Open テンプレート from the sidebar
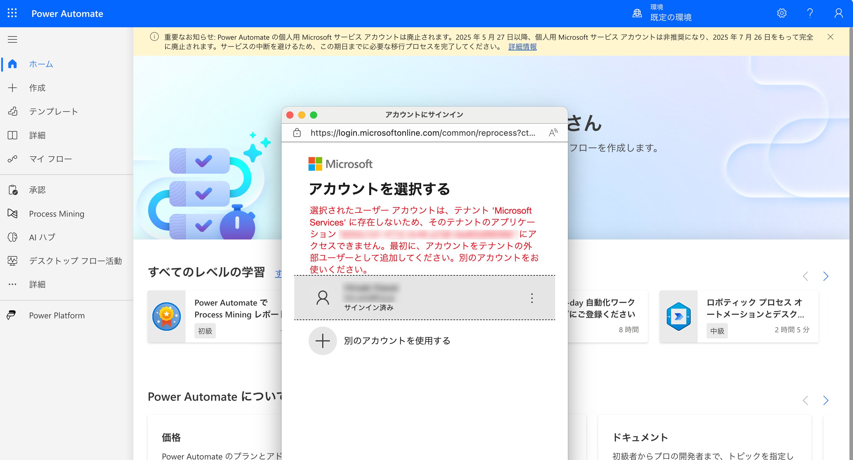Image resolution: width=853 pixels, height=460 pixels. click(x=53, y=112)
